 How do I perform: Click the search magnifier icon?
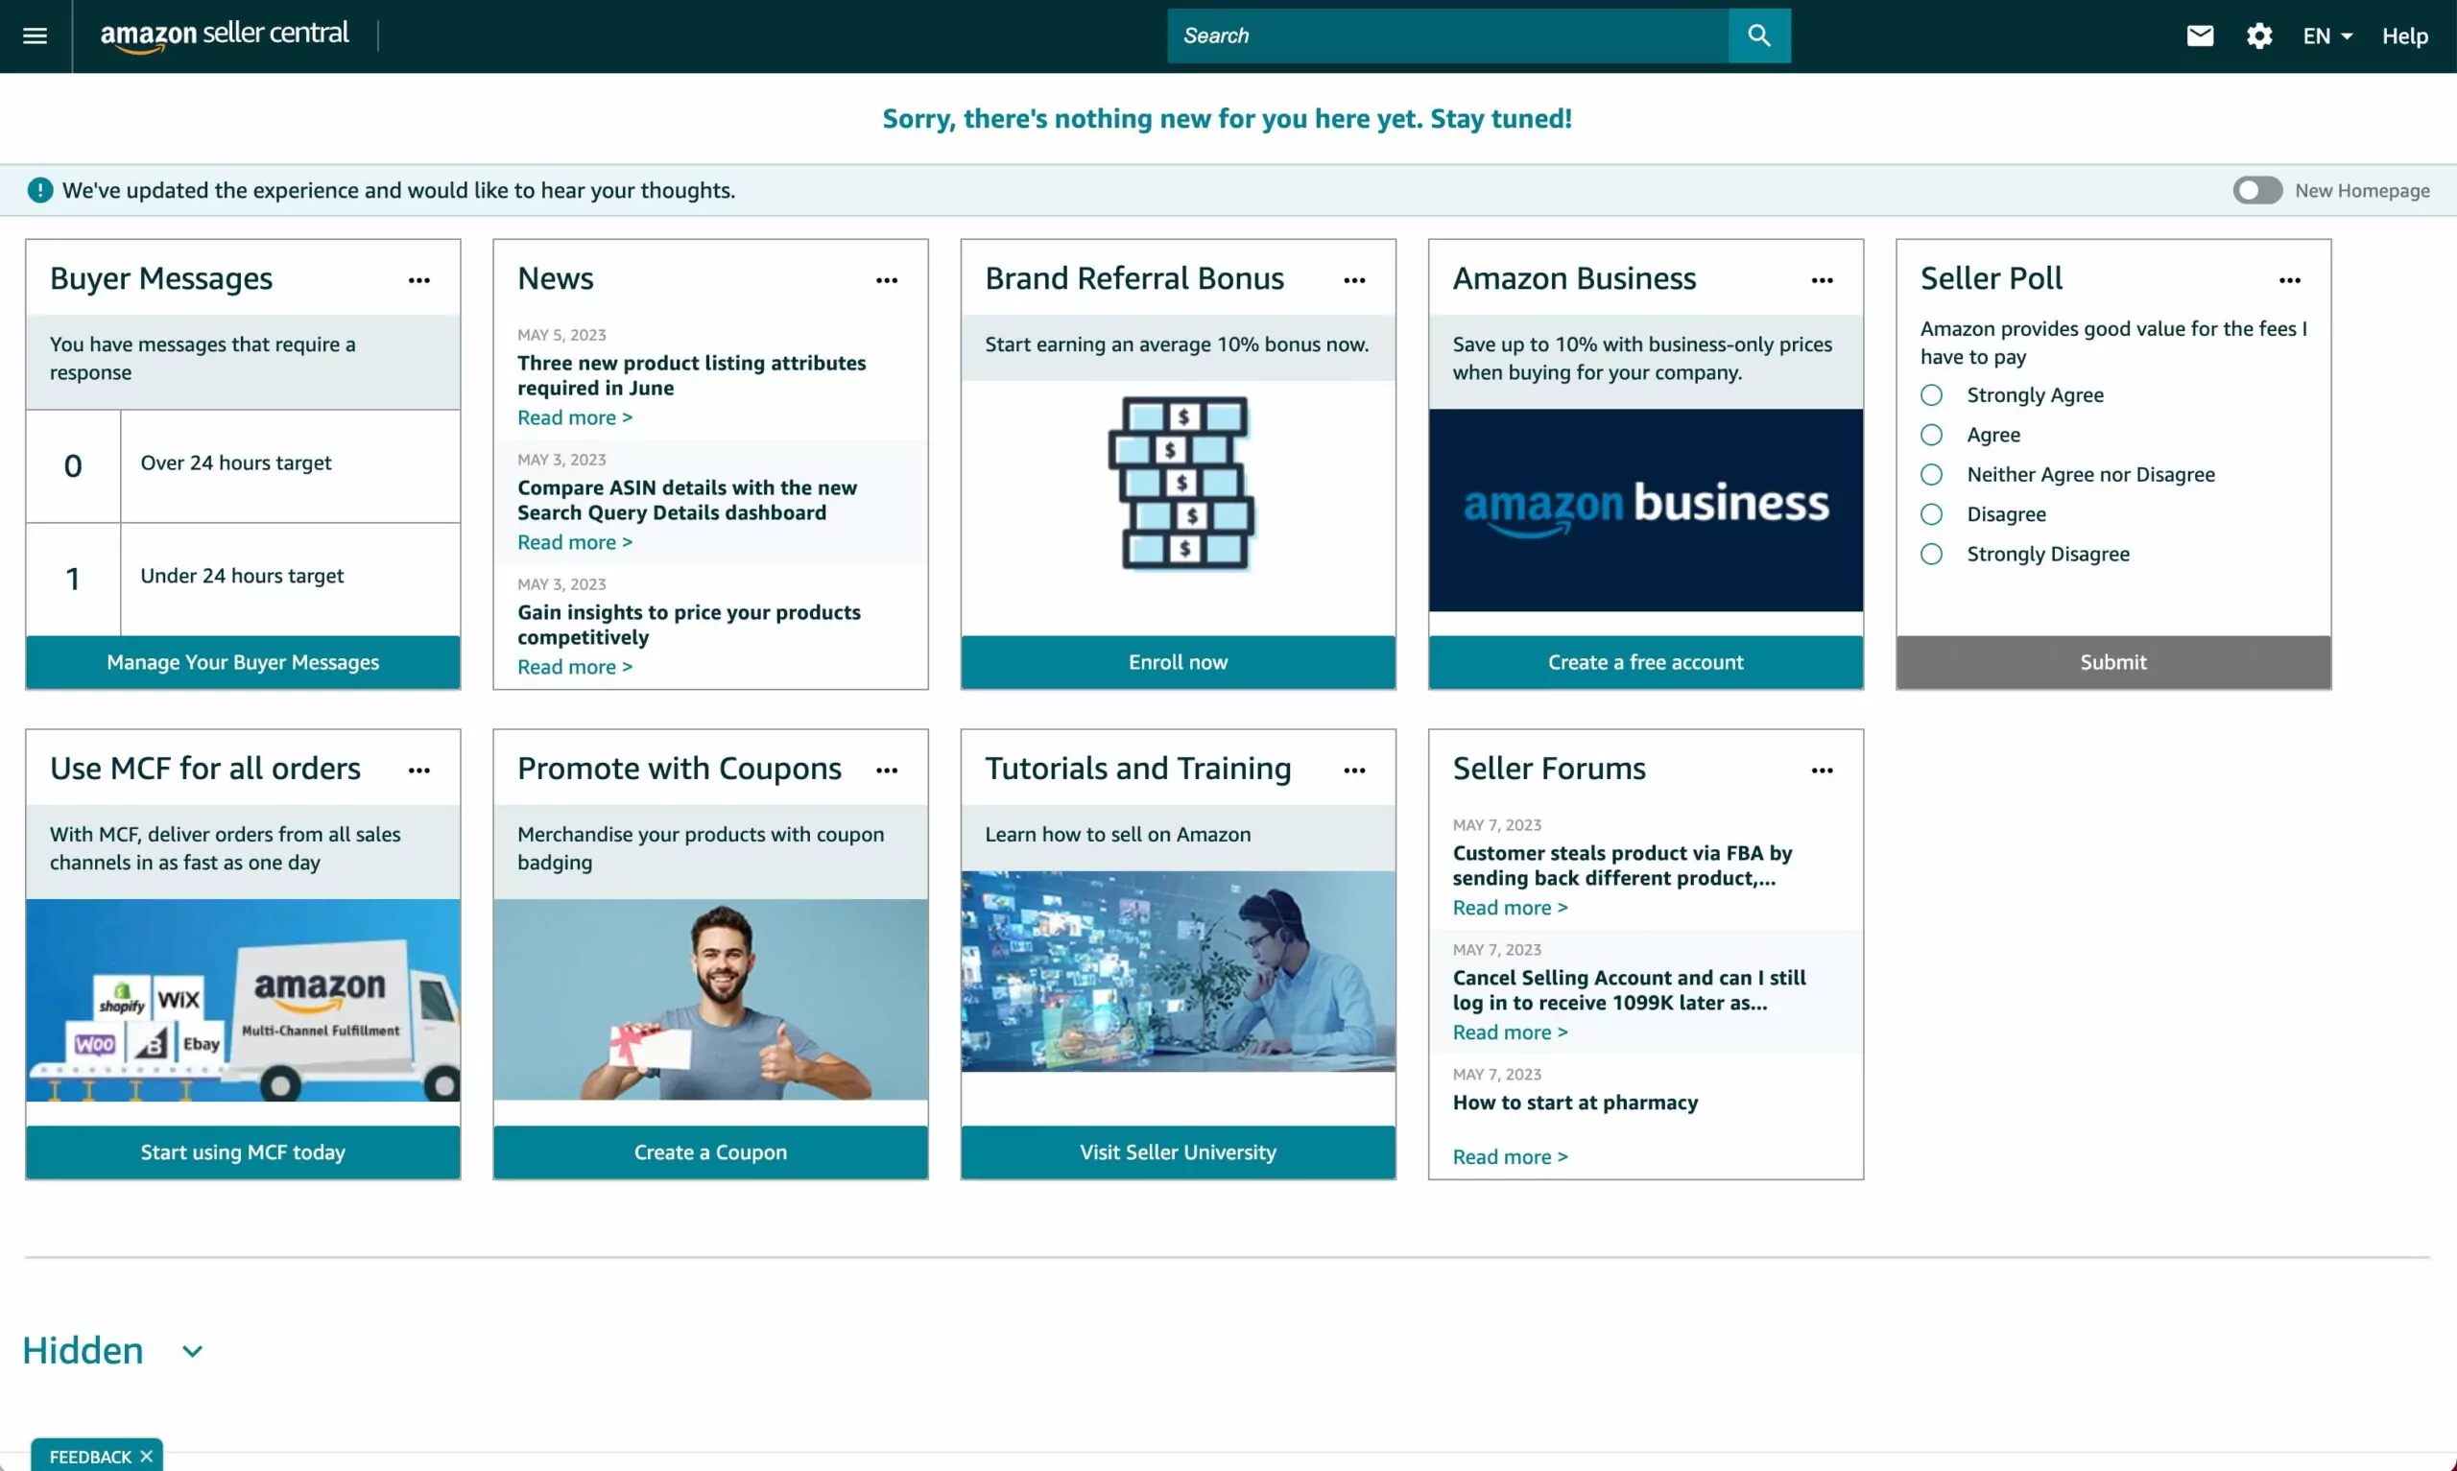coord(1758,36)
